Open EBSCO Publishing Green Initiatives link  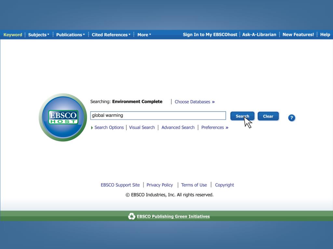[x=173, y=216]
